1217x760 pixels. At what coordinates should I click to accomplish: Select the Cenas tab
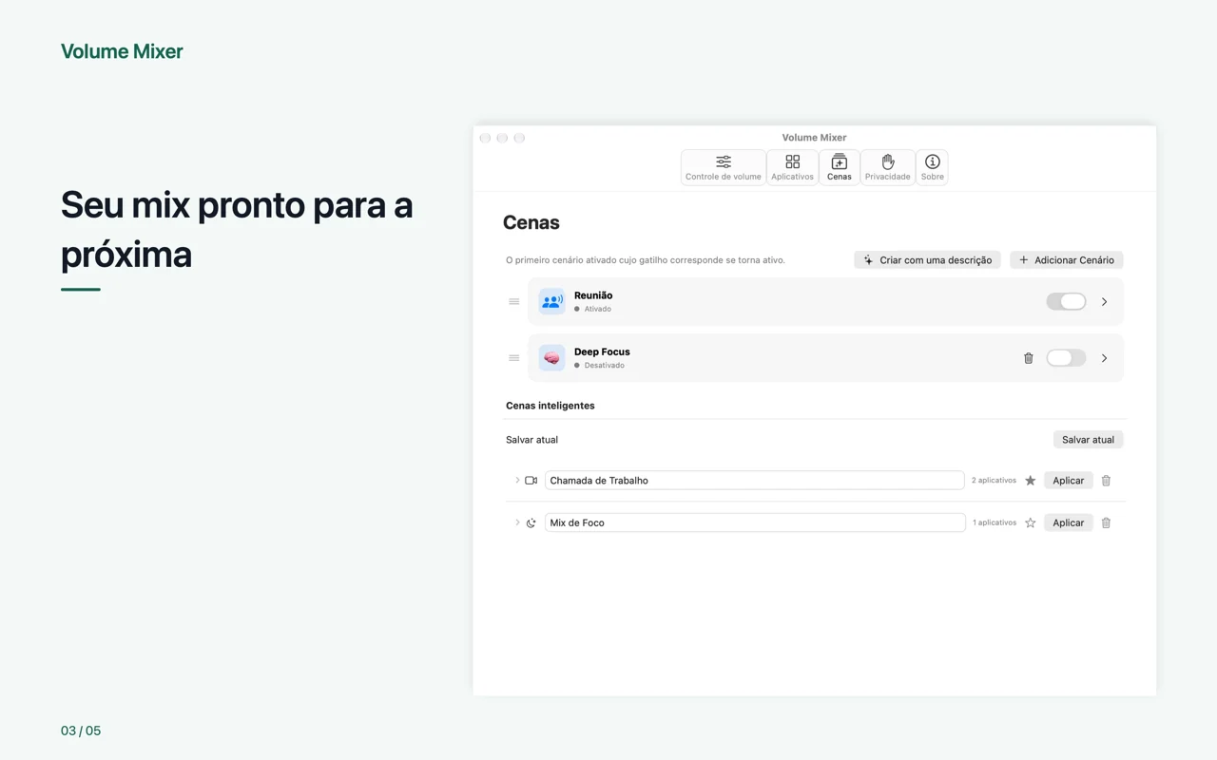(x=840, y=167)
